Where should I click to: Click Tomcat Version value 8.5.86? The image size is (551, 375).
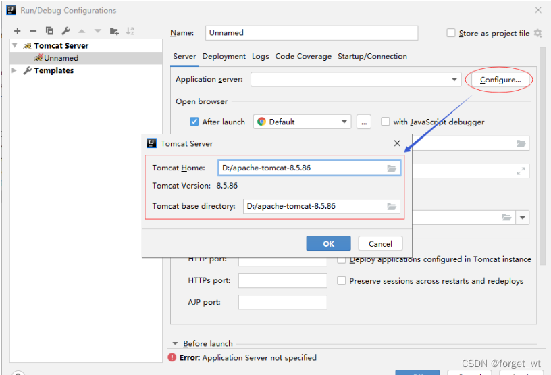coord(227,186)
